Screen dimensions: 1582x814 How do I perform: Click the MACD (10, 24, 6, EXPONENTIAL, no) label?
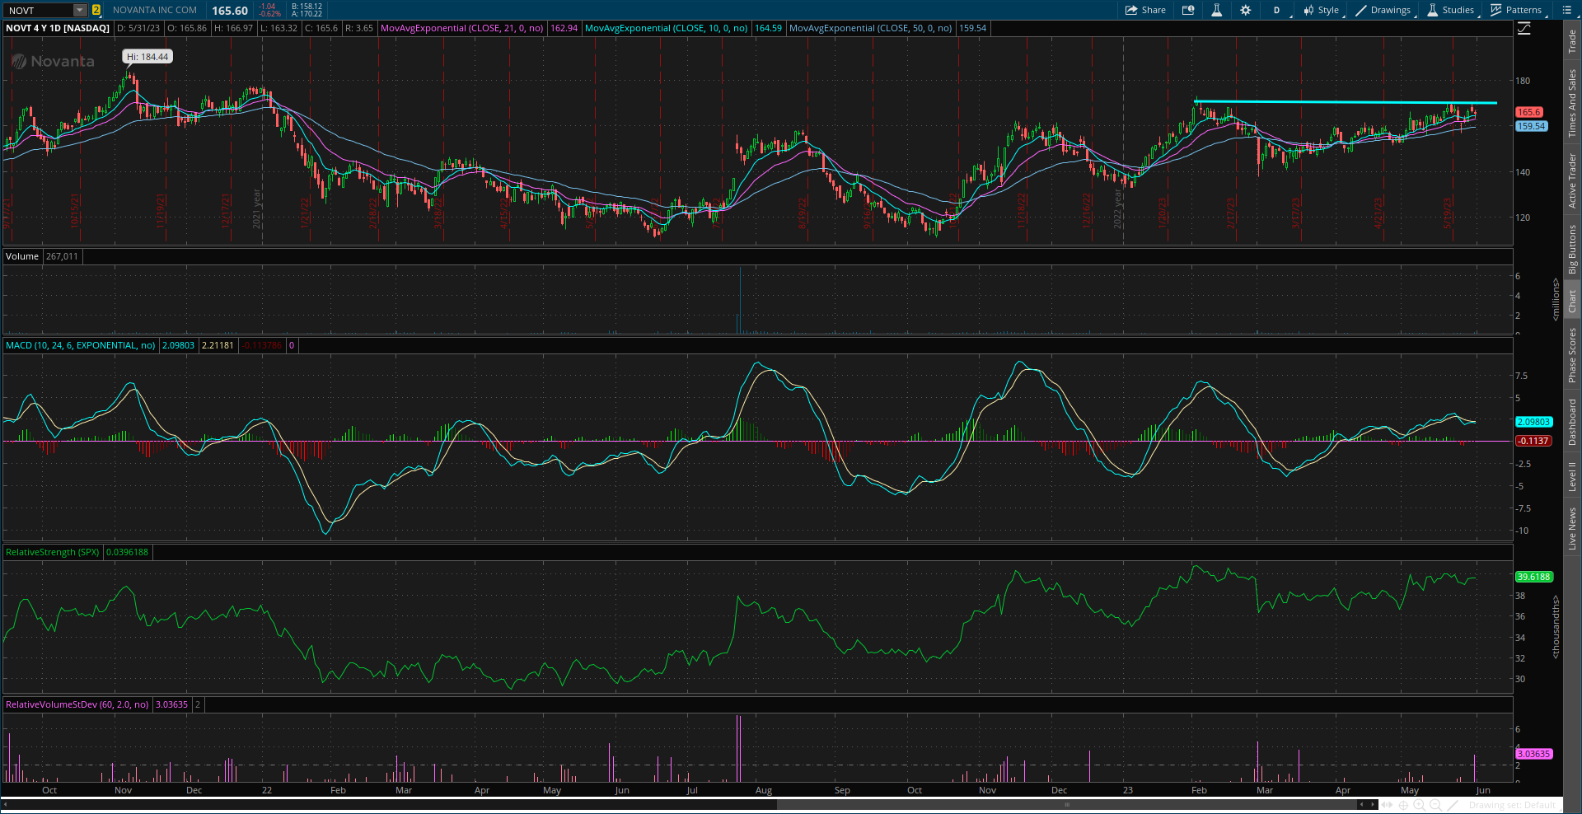(80, 345)
